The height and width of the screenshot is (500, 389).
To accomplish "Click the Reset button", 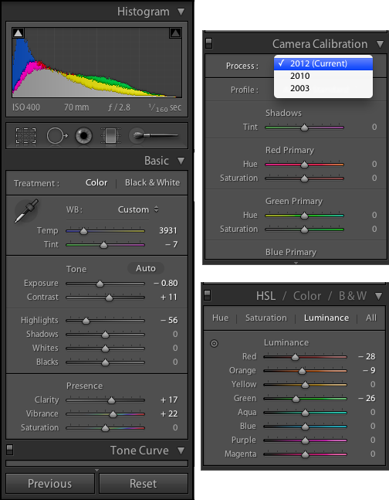I will coord(144,484).
